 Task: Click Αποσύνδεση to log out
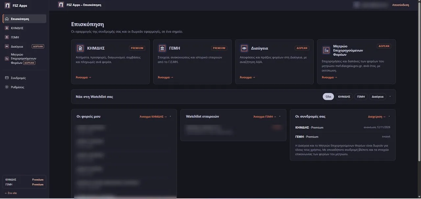(x=401, y=5)
